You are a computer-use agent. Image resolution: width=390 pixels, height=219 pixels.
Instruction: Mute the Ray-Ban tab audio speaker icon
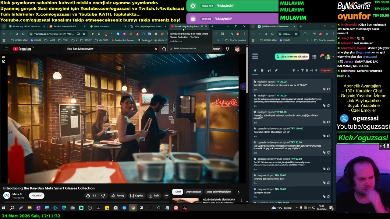[x=202, y=26]
